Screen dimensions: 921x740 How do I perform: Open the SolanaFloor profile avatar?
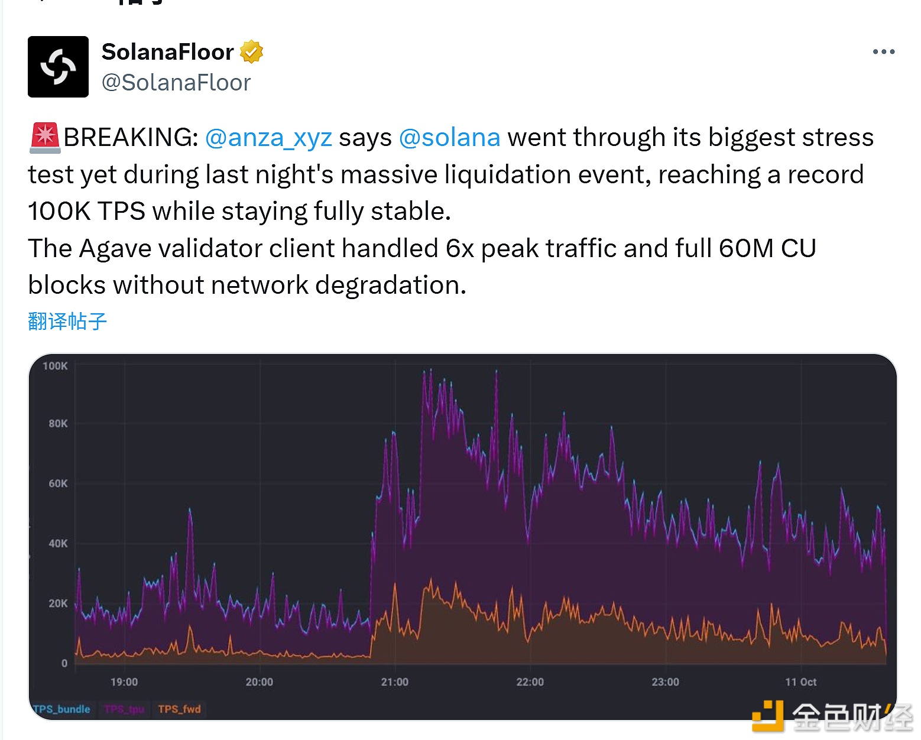pos(58,67)
